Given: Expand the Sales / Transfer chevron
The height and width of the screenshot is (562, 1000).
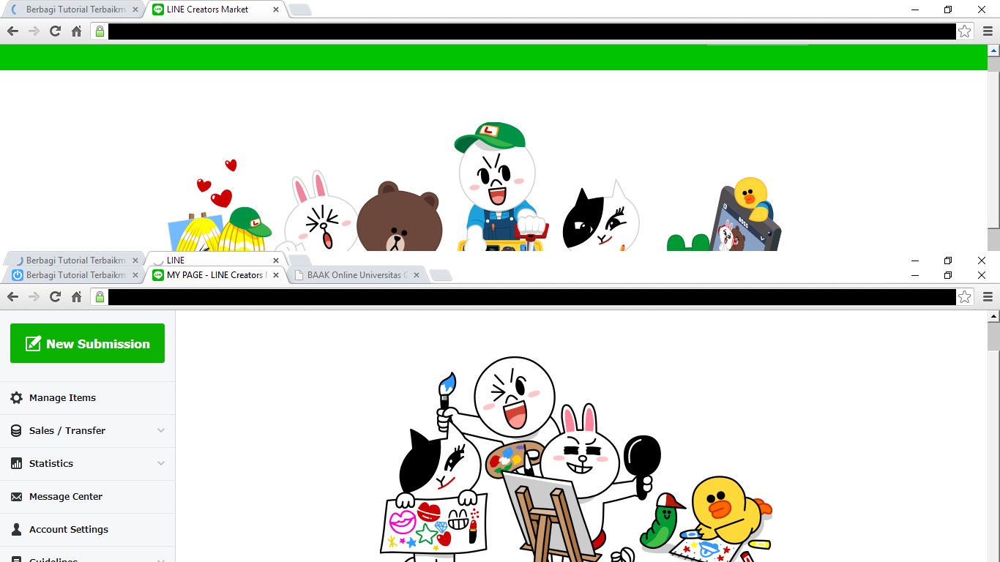Looking at the screenshot, I should [x=161, y=430].
